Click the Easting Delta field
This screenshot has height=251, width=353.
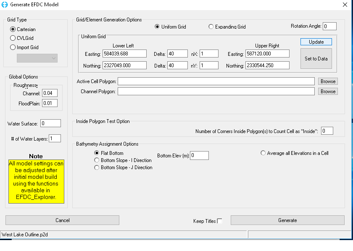click(x=177, y=54)
